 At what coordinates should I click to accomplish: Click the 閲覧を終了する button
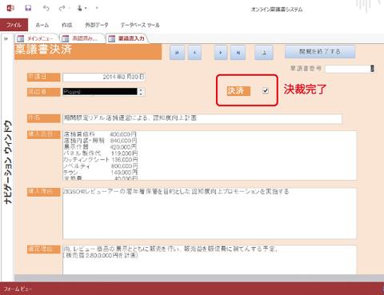[x=320, y=52]
